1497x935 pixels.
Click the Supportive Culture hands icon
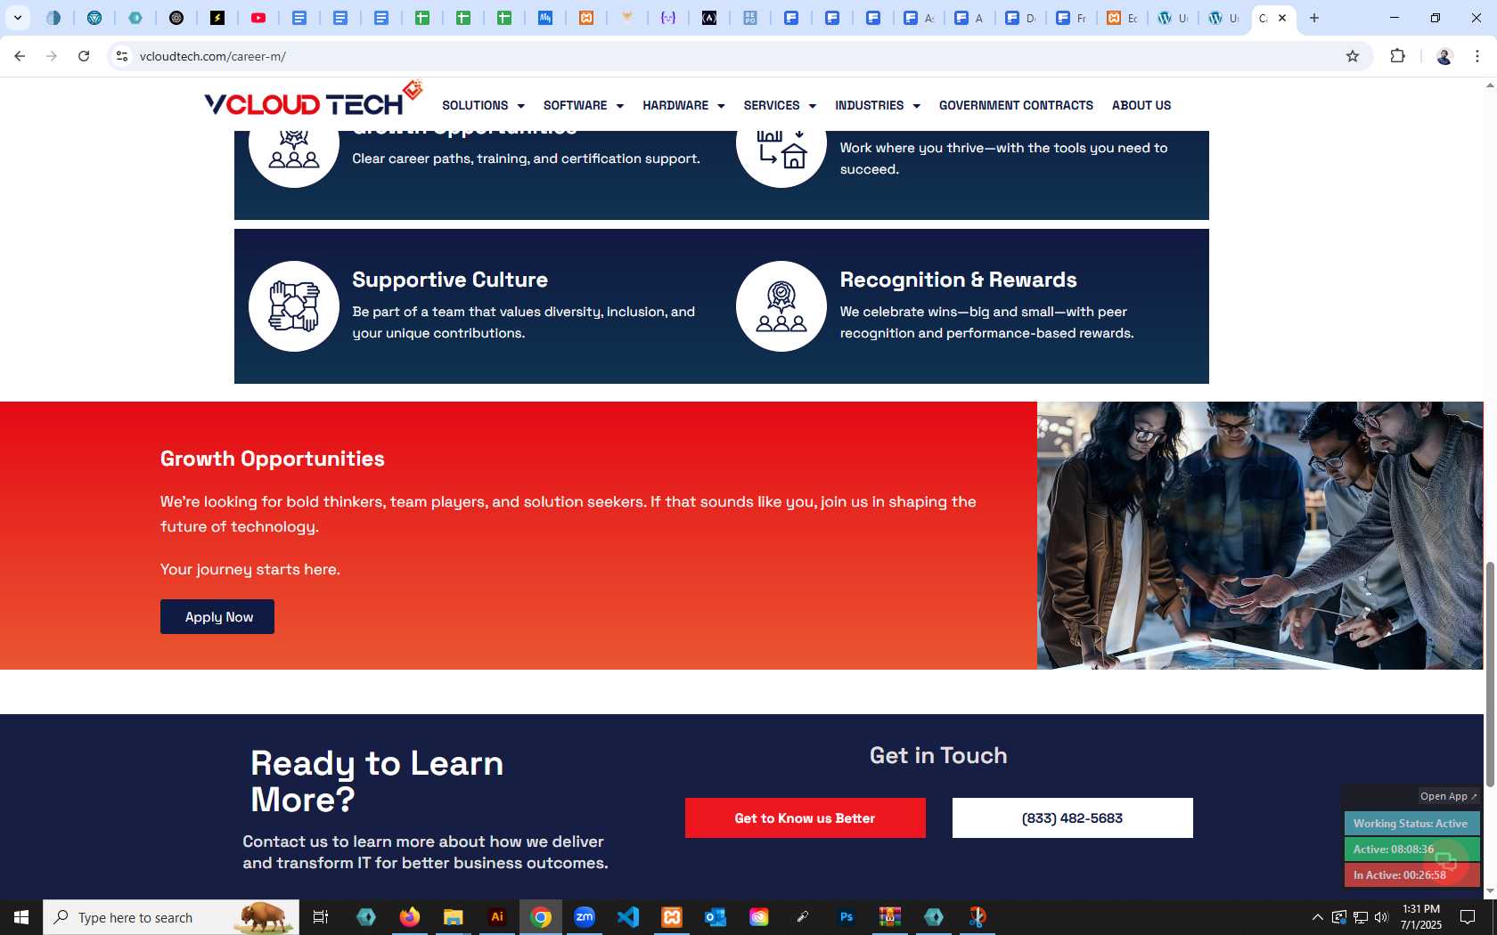[294, 306]
